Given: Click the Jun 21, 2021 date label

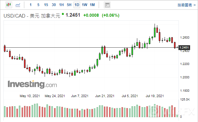Looking at the screenshot, I should click(x=105, y=96).
